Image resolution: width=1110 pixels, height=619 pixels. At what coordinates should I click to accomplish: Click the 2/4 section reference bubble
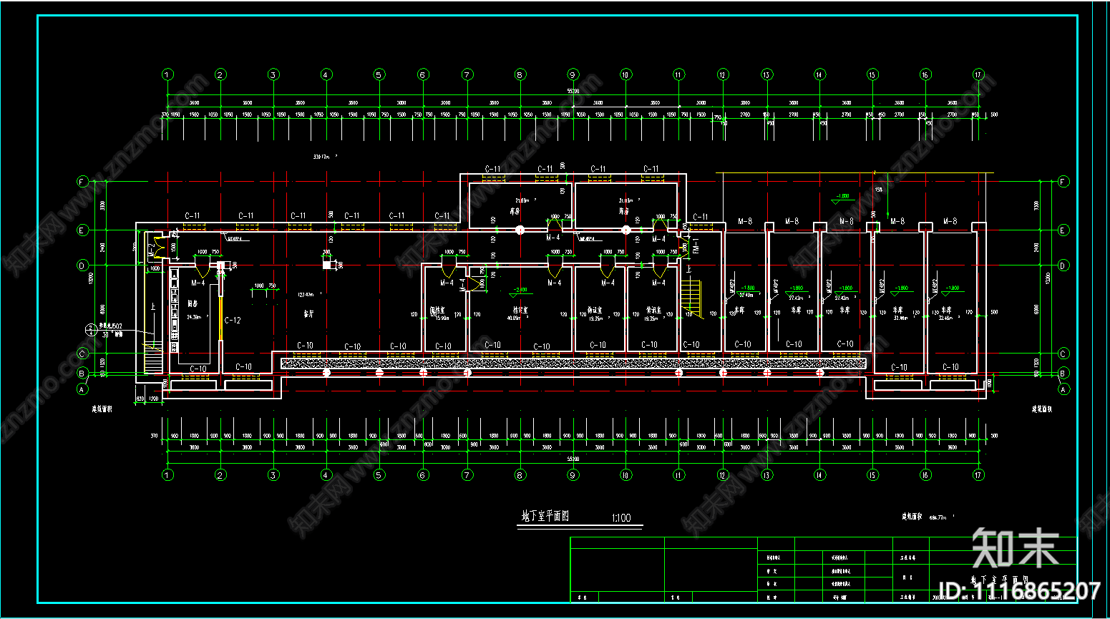coord(91,330)
